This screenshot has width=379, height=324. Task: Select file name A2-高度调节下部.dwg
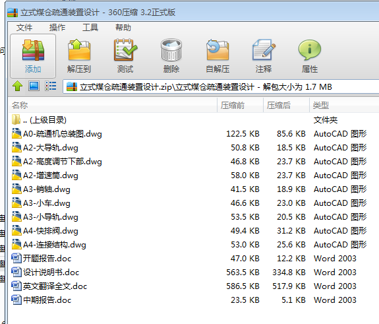tap(63, 162)
